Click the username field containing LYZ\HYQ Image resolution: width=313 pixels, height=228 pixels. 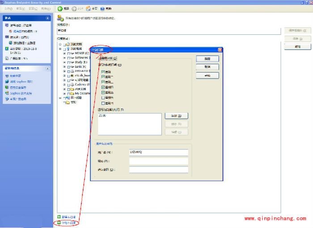point(159,152)
